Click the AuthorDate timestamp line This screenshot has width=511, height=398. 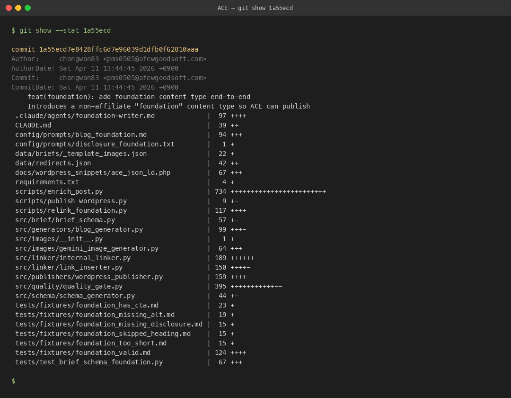click(95, 68)
